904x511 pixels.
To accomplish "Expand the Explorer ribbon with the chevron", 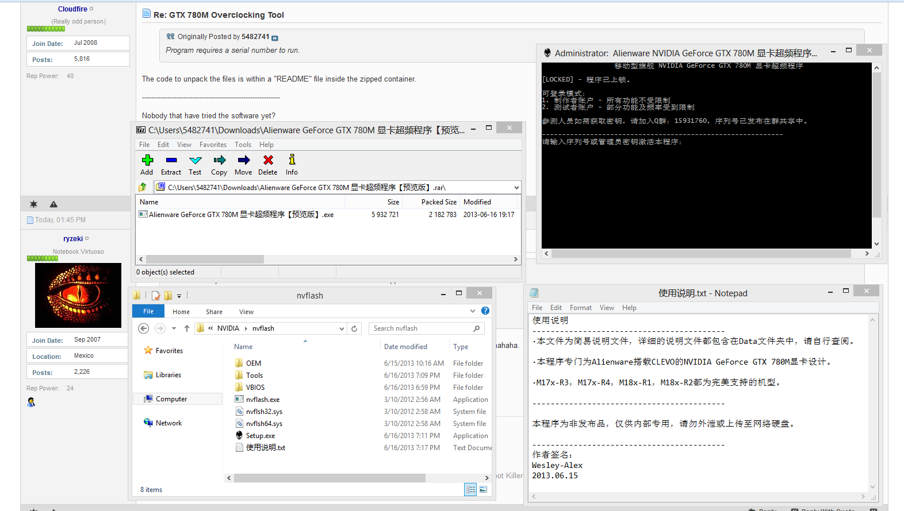I will tap(473, 311).
